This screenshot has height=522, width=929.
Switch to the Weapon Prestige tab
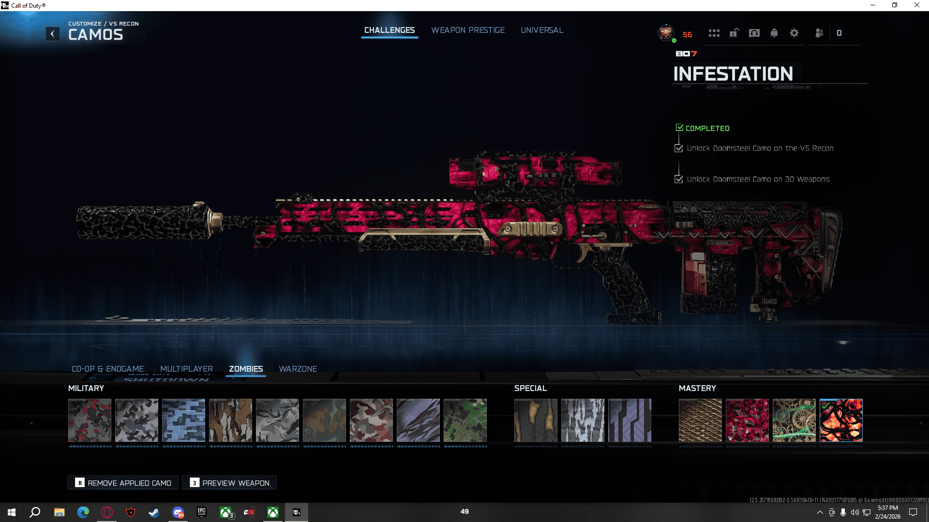(x=467, y=30)
